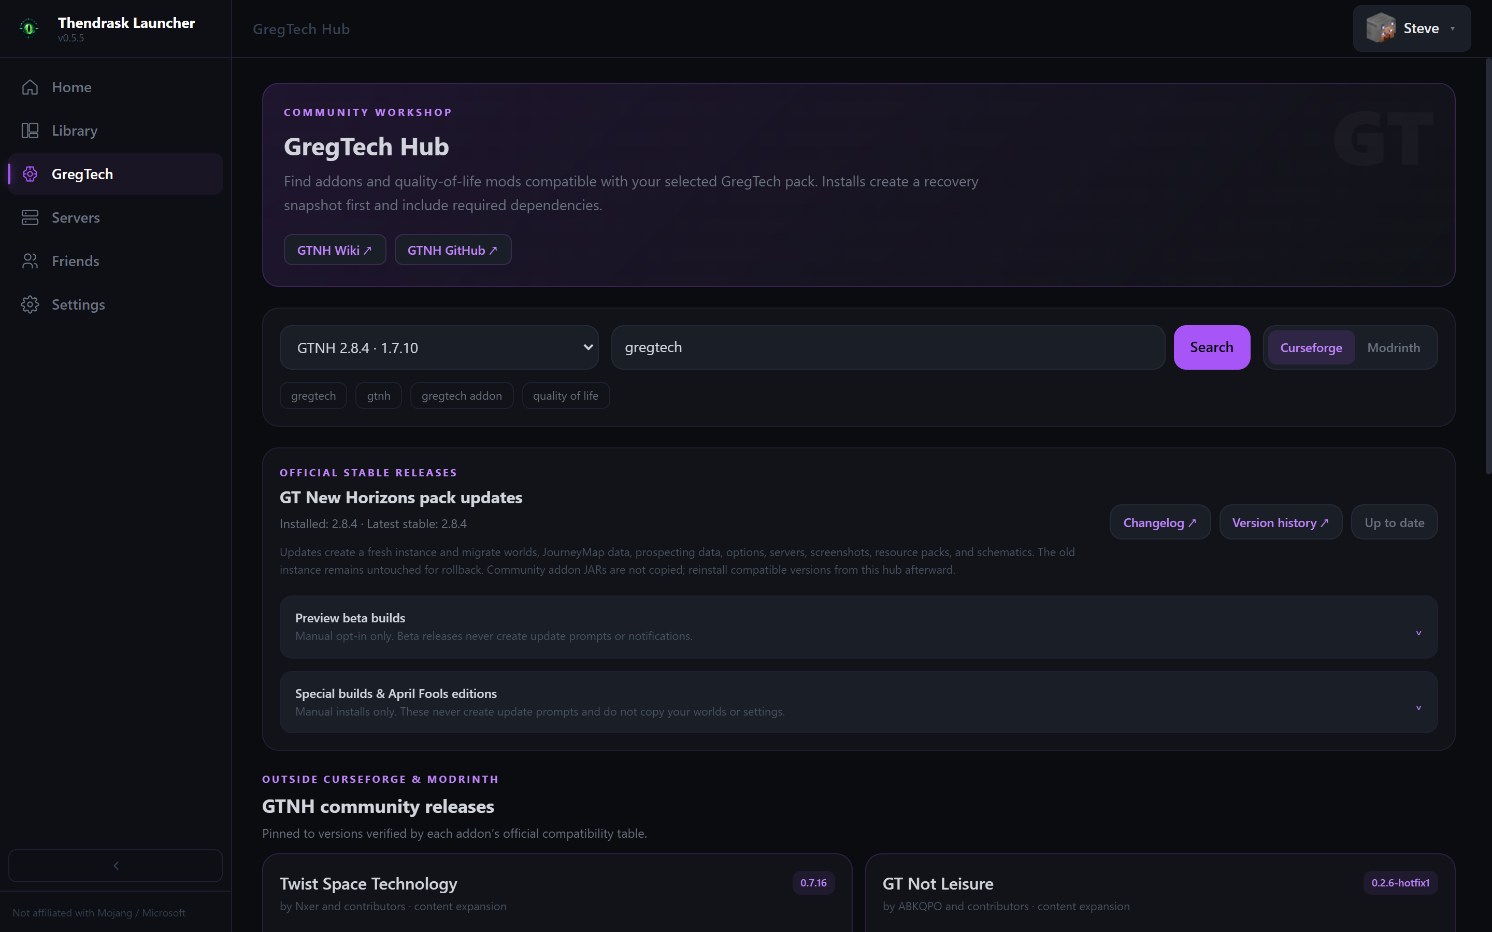
Task: Click the Search button
Action: click(x=1212, y=347)
